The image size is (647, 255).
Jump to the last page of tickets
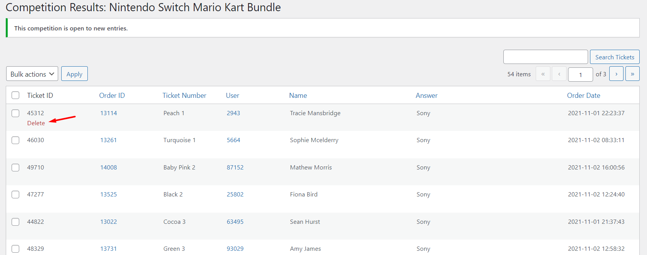tap(632, 74)
